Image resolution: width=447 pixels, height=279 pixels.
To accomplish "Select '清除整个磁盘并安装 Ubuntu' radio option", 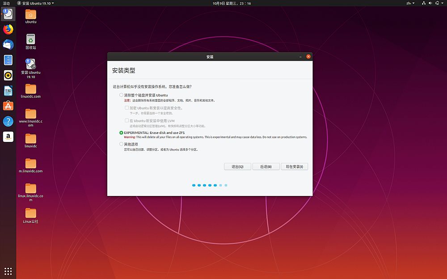I will 121,95.
